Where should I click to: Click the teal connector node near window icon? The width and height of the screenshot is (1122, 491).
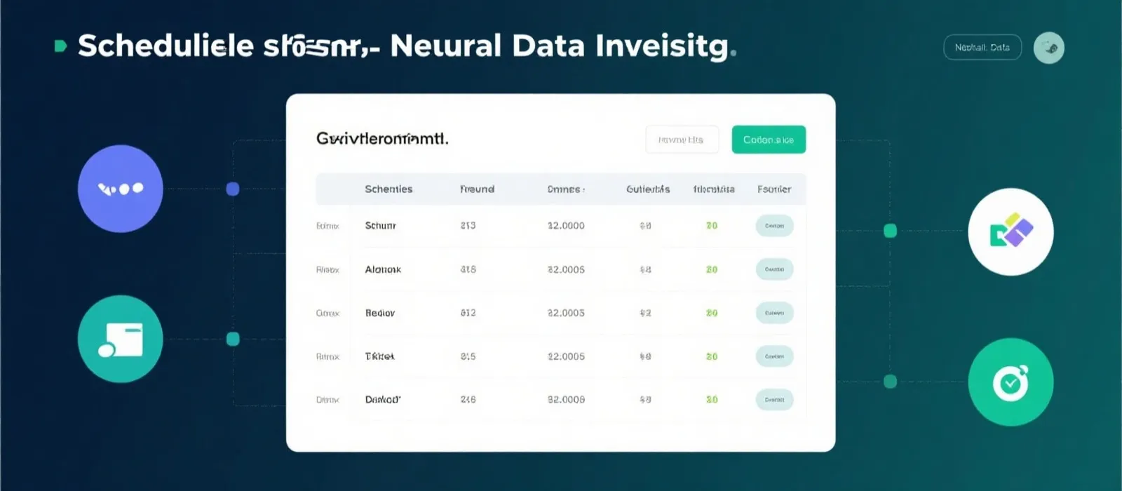(233, 339)
